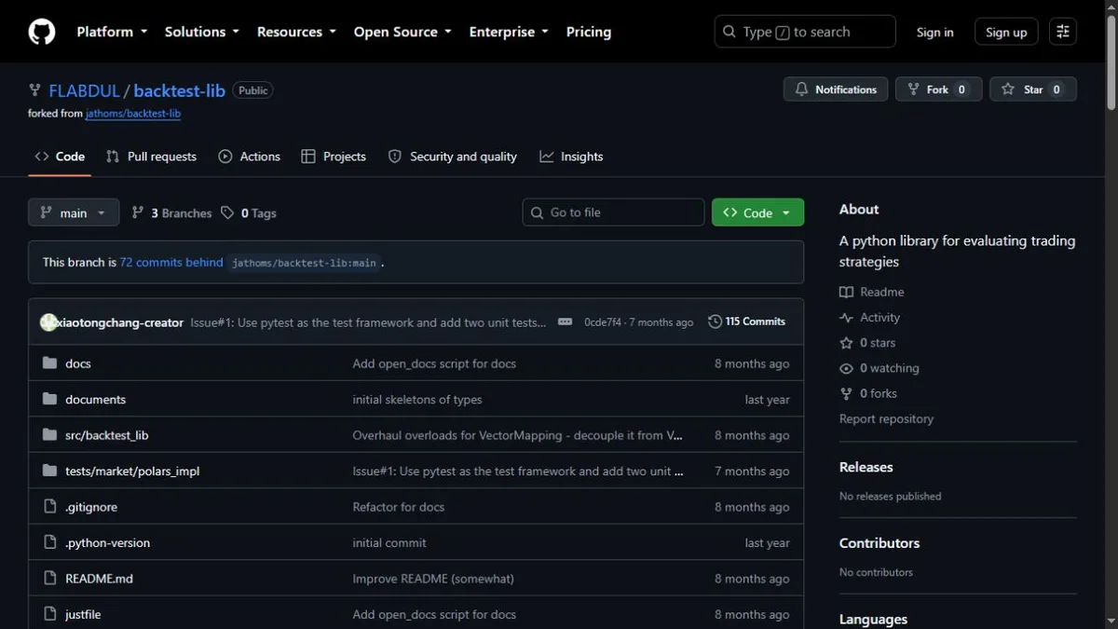Open commit 'initial commit' for .python-version
This screenshot has width=1118, height=629.
[389, 542]
